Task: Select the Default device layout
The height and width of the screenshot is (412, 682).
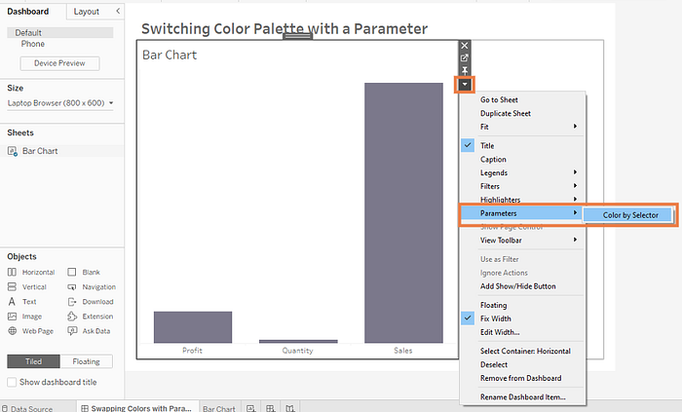Action: pos(60,32)
